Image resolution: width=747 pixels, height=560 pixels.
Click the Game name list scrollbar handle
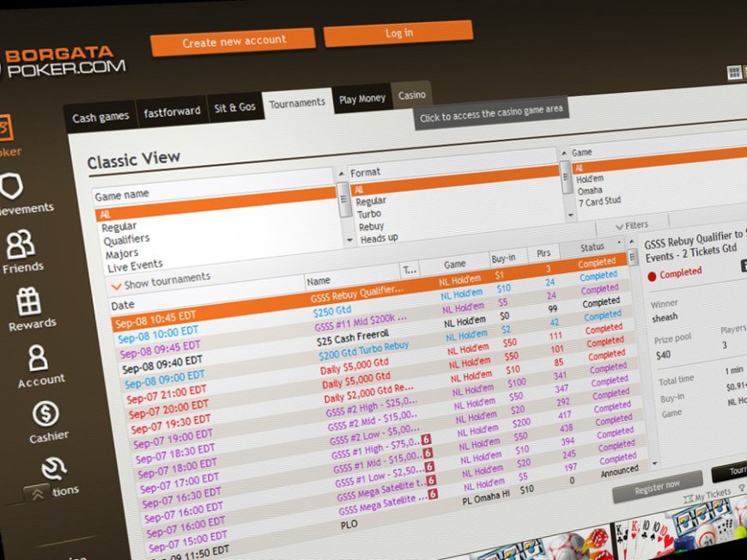point(343,200)
